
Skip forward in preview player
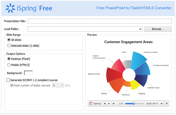click(x=113, y=104)
